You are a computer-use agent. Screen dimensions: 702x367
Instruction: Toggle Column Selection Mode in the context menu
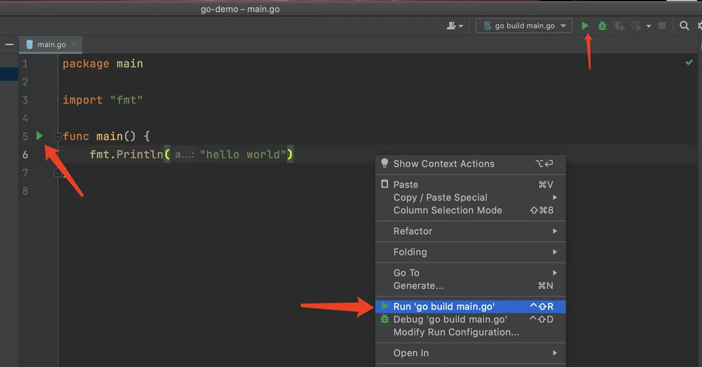coord(448,210)
